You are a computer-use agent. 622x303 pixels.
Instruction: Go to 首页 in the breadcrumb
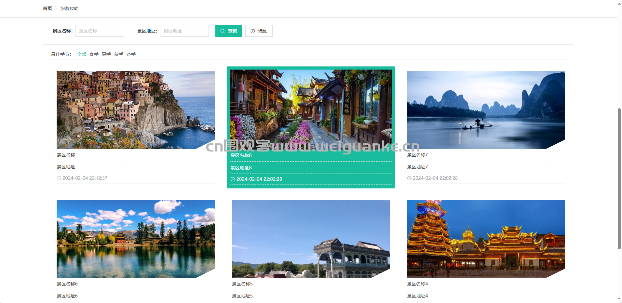pyautogui.click(x=47, y=8)
